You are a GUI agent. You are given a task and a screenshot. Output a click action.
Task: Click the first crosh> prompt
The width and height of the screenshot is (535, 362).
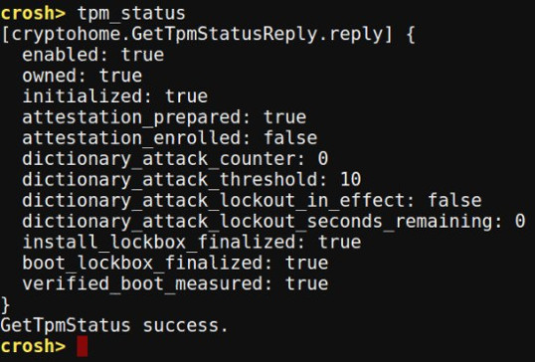33,14
